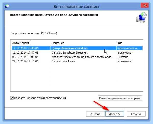Click 'Установка' type in Splashtop row
Viewport: 153px width, 124px height.
tap(124, 53)
